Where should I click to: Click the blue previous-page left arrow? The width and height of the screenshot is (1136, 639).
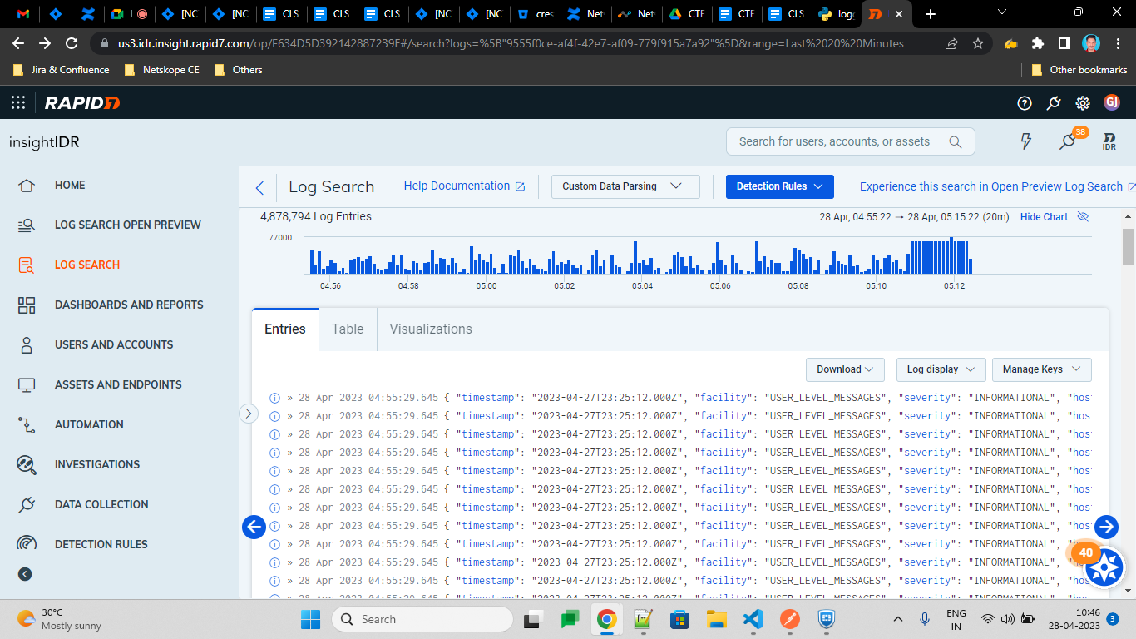click(x=254, y=527)
